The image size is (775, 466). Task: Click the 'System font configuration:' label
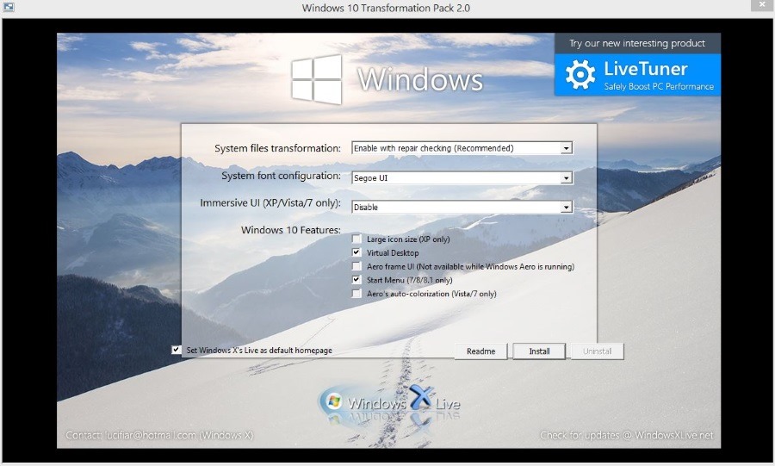click(282, 176)
